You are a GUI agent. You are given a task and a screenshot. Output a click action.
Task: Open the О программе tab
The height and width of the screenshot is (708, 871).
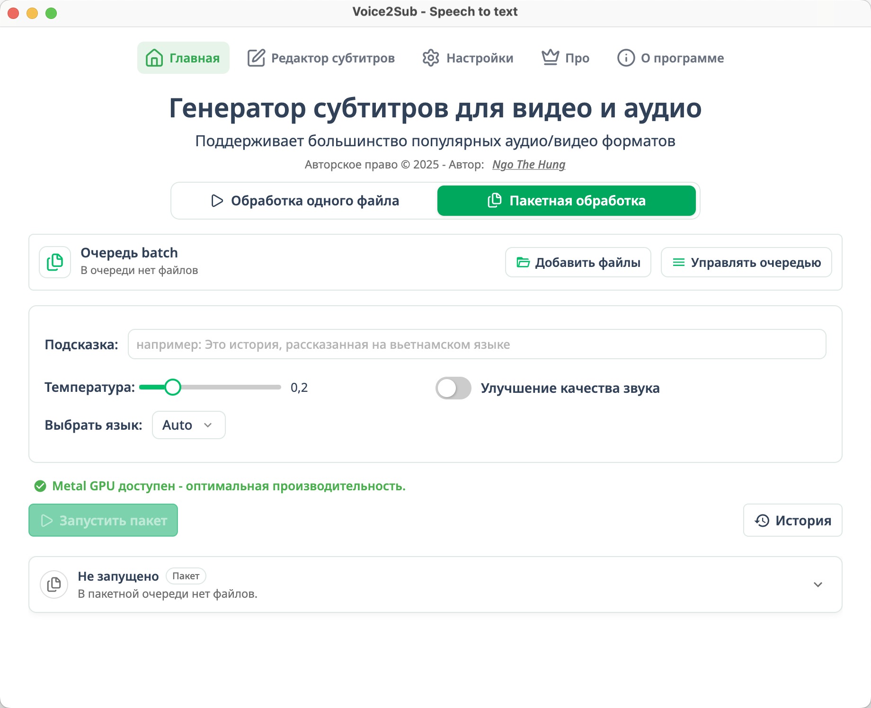(670, 58)
